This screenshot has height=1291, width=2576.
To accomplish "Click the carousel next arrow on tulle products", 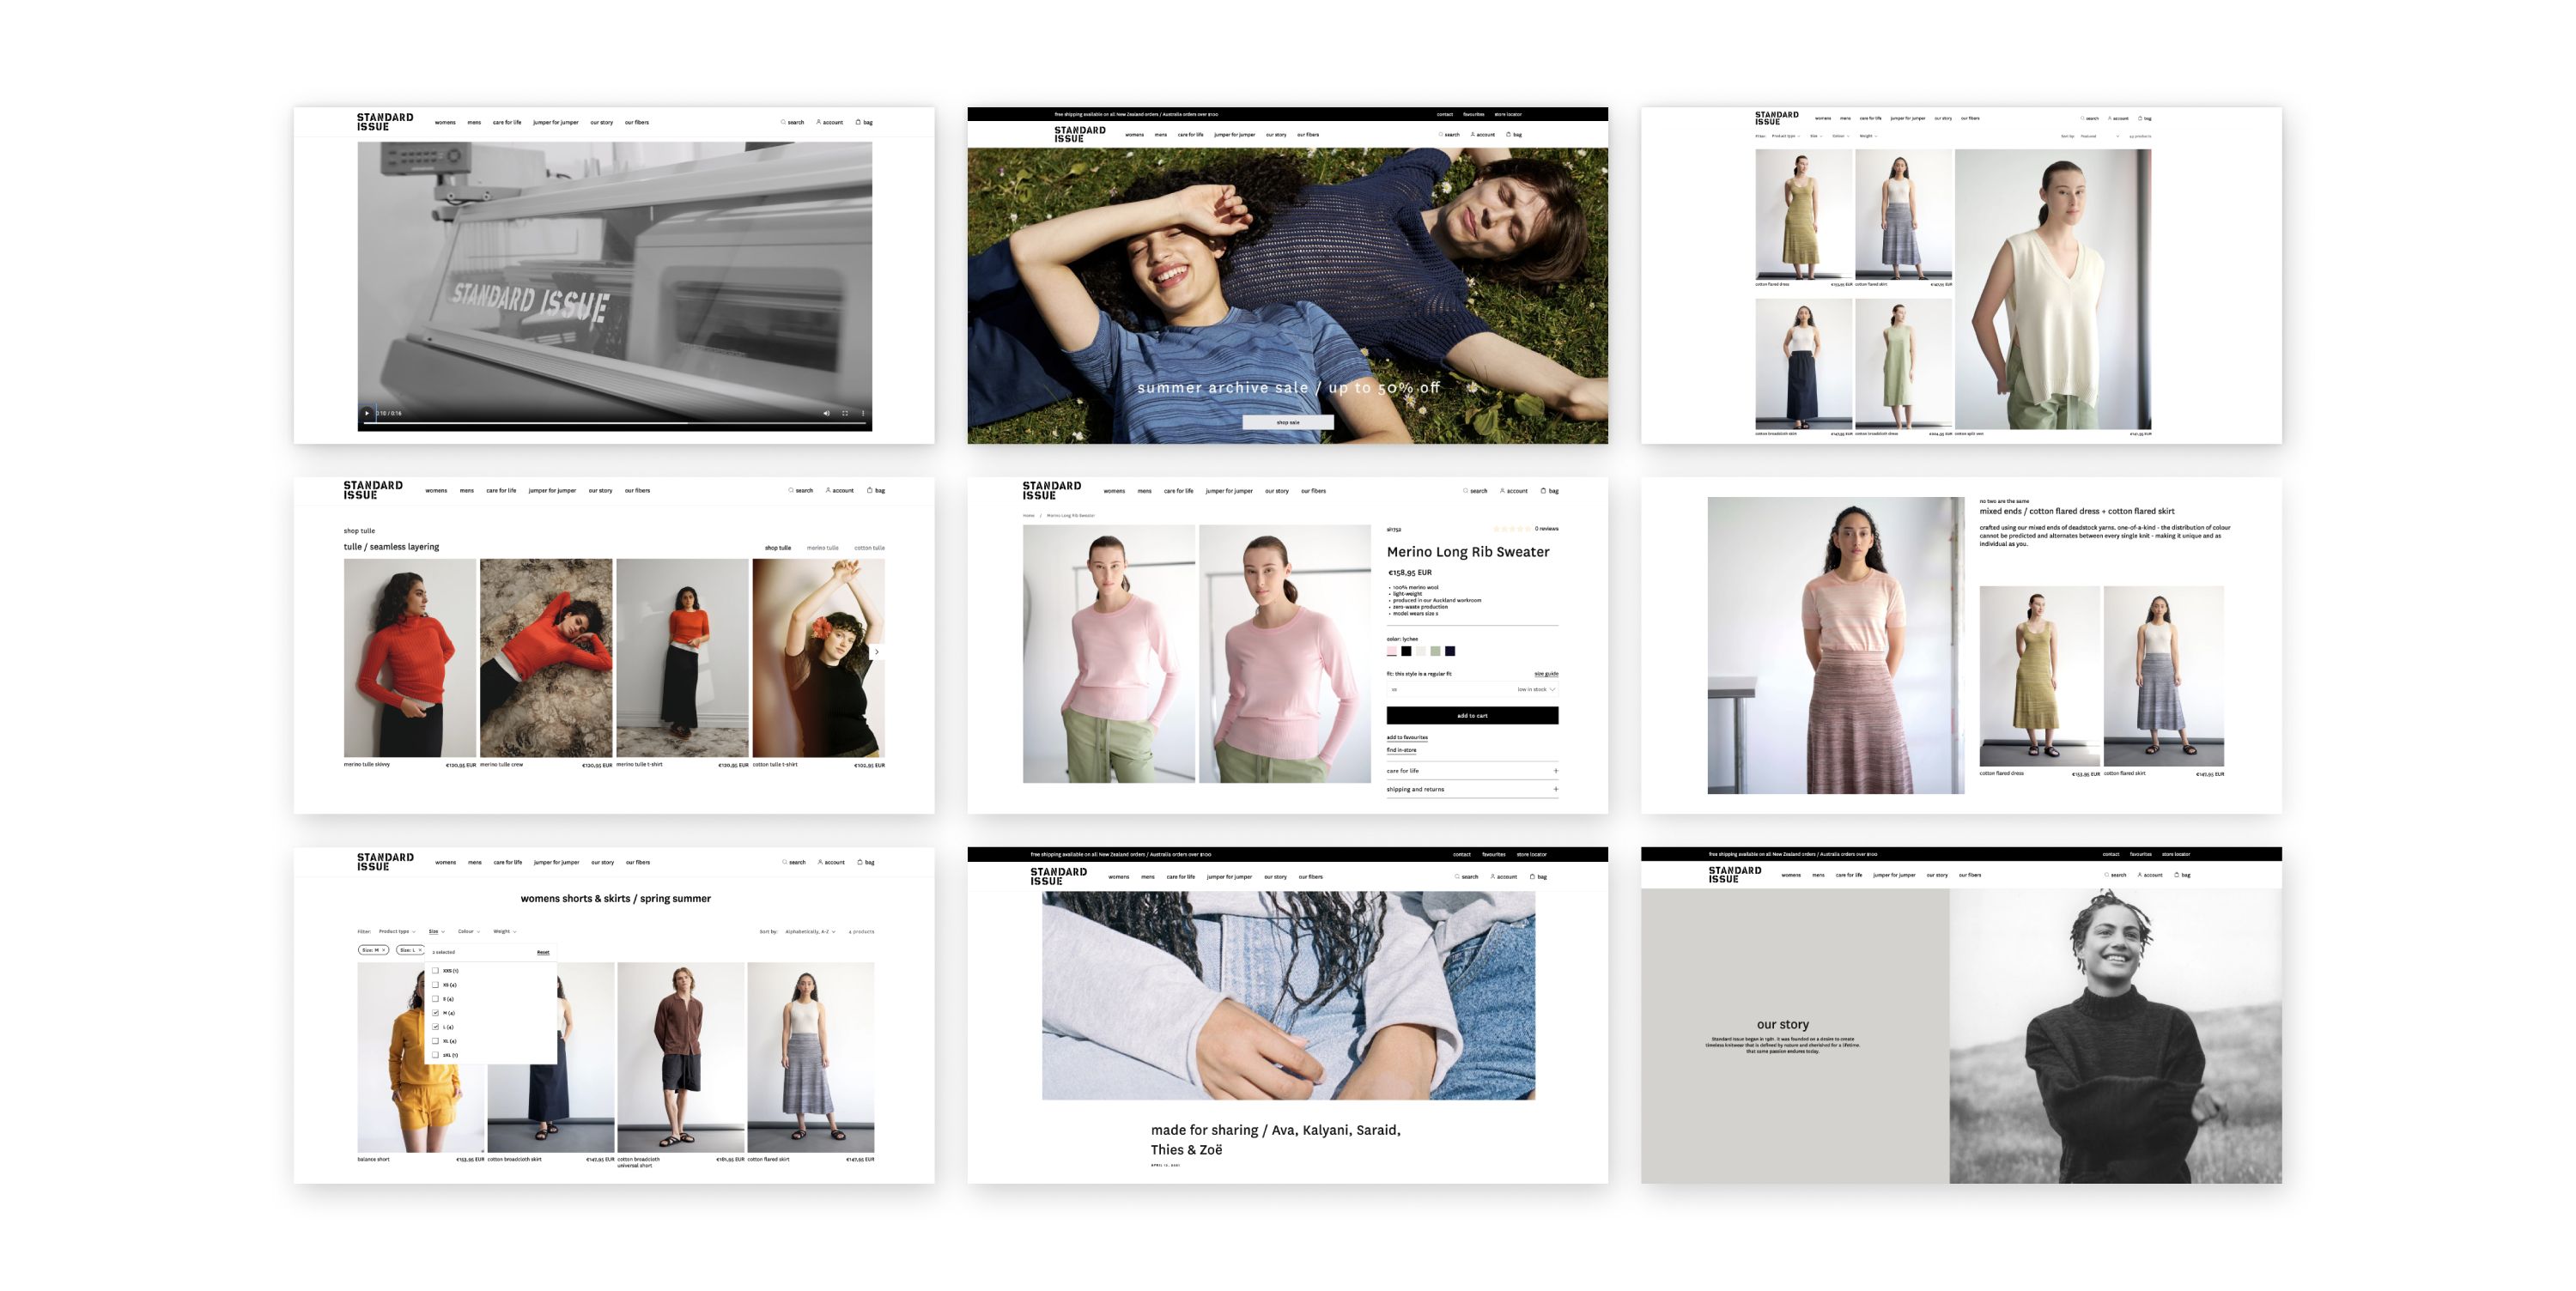I will point(877,652).
